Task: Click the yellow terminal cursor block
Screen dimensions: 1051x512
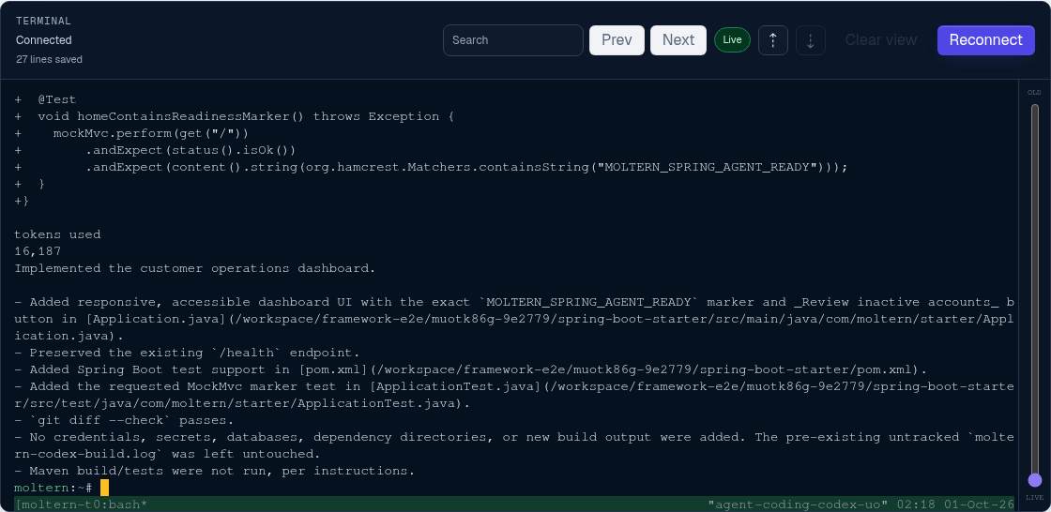Action: coord(104,488)
